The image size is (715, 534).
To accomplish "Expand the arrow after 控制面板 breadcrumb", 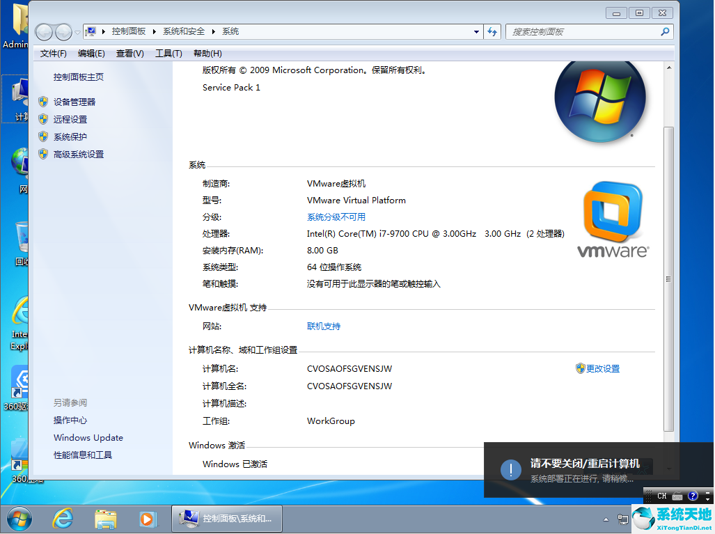I will (x=154, y=31).
